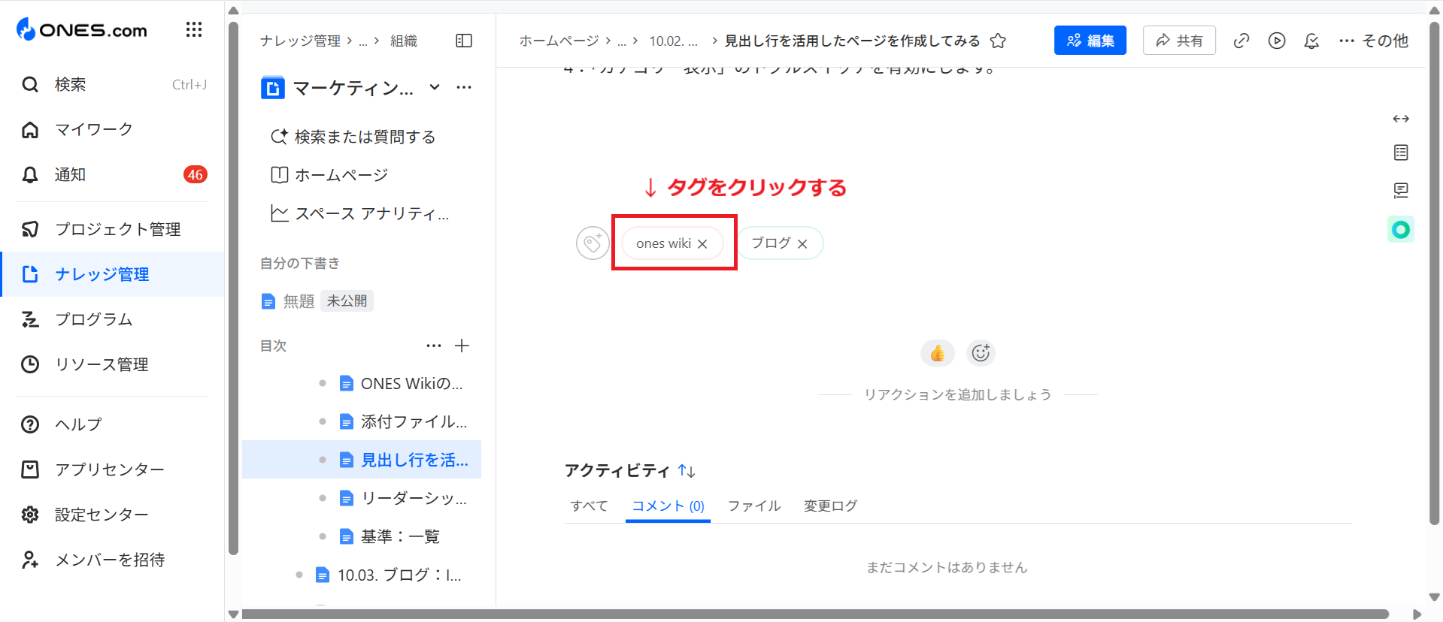Star the page as favorite
This screenshot has width=1443, height=622.
pyautogui.click(x=998, y=41)
